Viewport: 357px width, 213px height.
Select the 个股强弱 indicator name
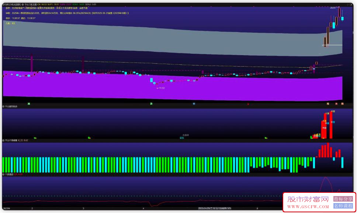click(9, 174)
